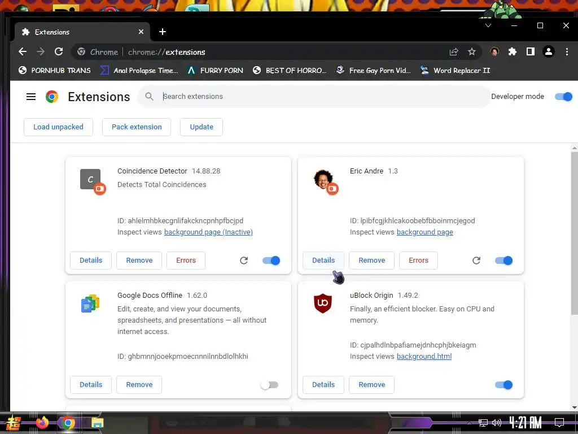
Task: Disable the Eric Andre extension toggle
Action: (x=503, y=261)
